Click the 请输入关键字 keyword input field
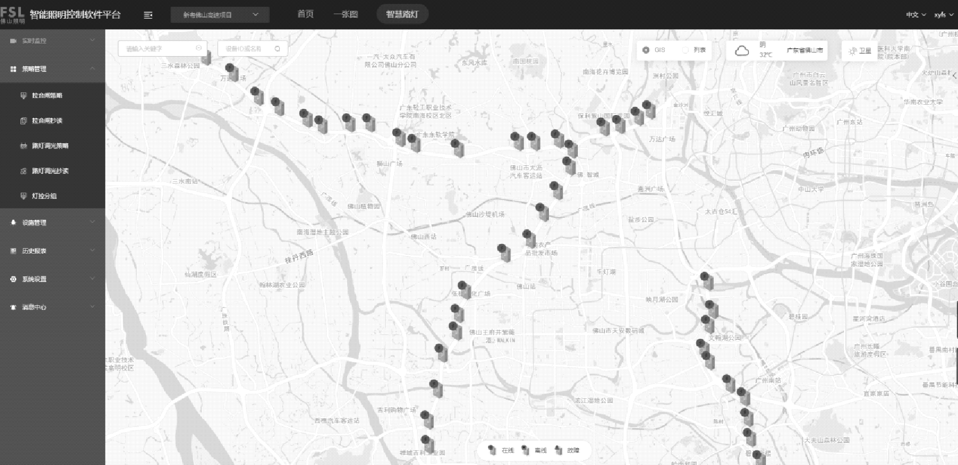 click(159, 49)
